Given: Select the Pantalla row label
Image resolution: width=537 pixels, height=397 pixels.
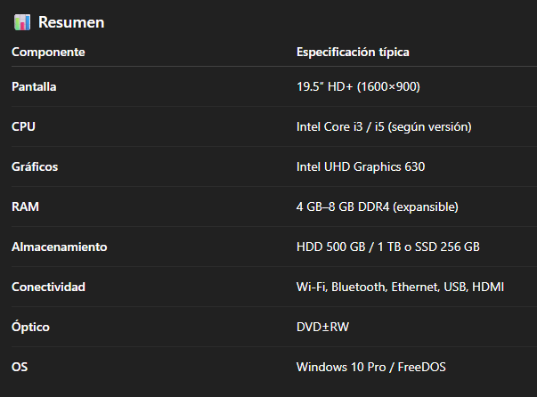Looking at the screenshot, I should 37,86.
